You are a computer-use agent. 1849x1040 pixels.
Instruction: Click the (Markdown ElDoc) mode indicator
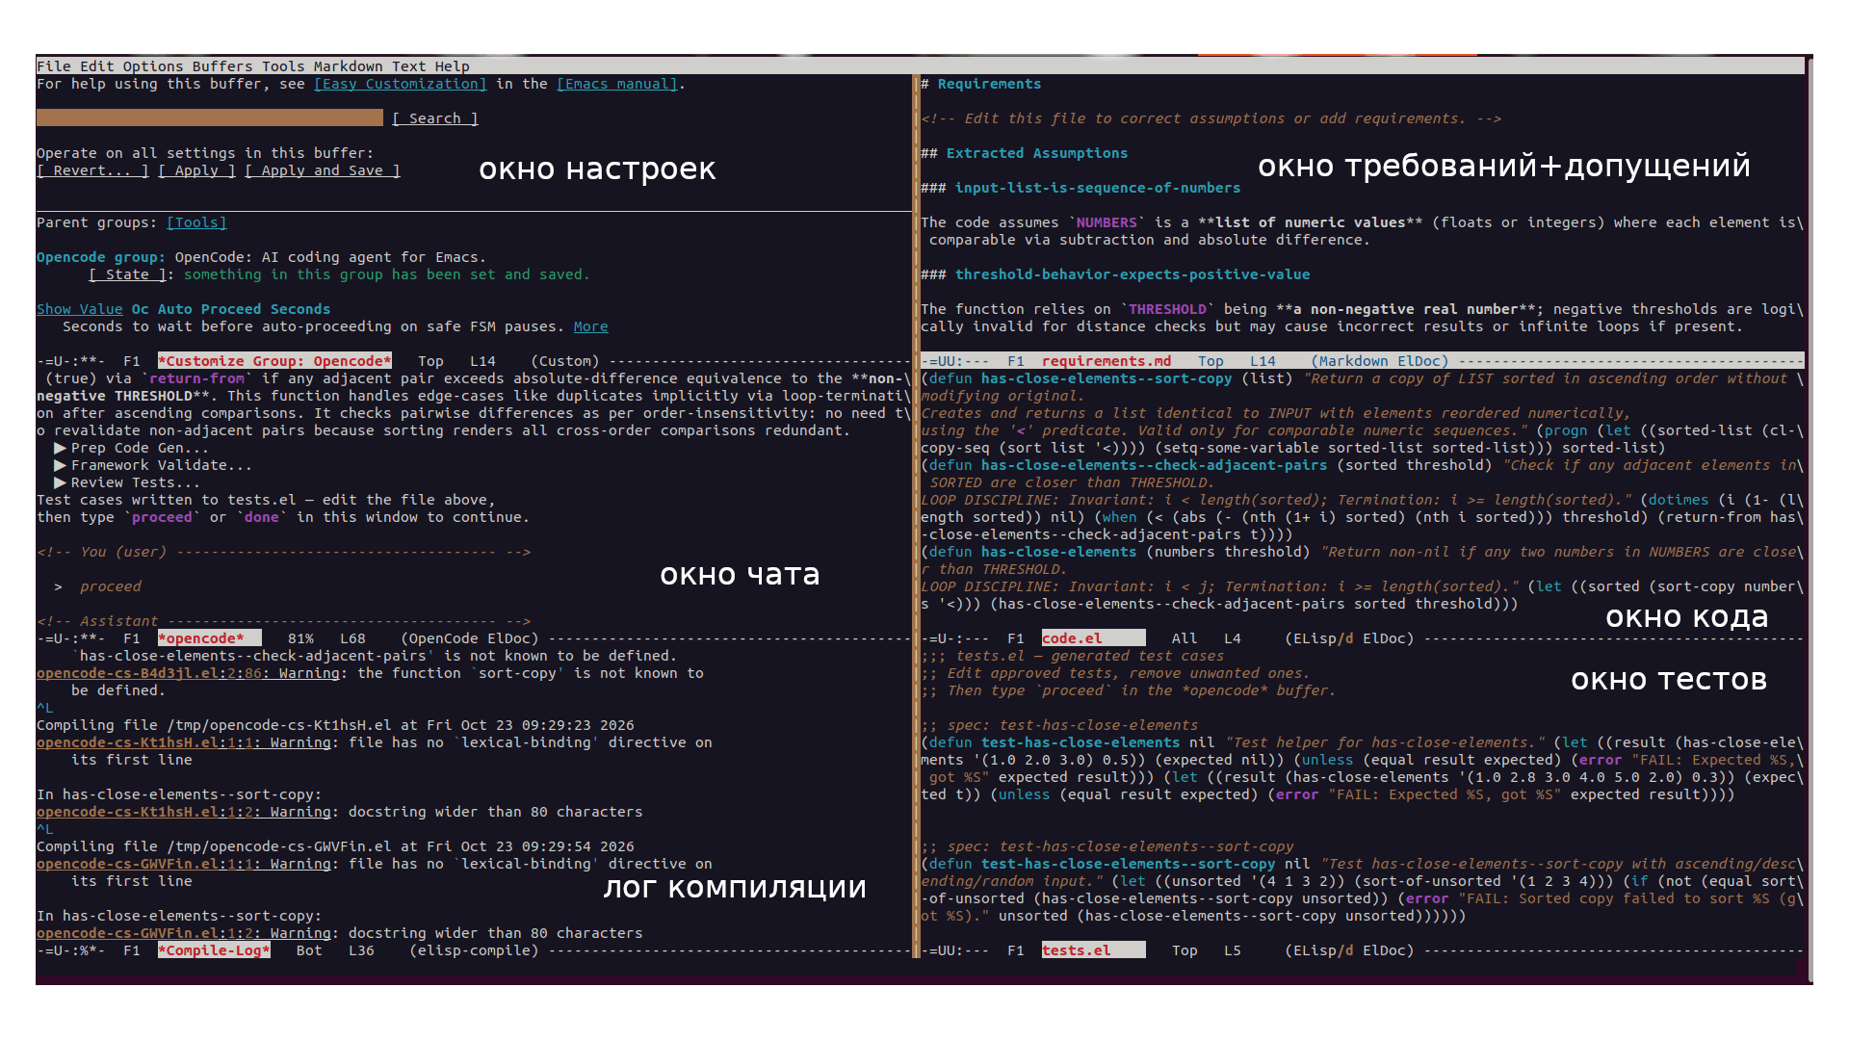pyautogui.click(x=1380, y=361)
